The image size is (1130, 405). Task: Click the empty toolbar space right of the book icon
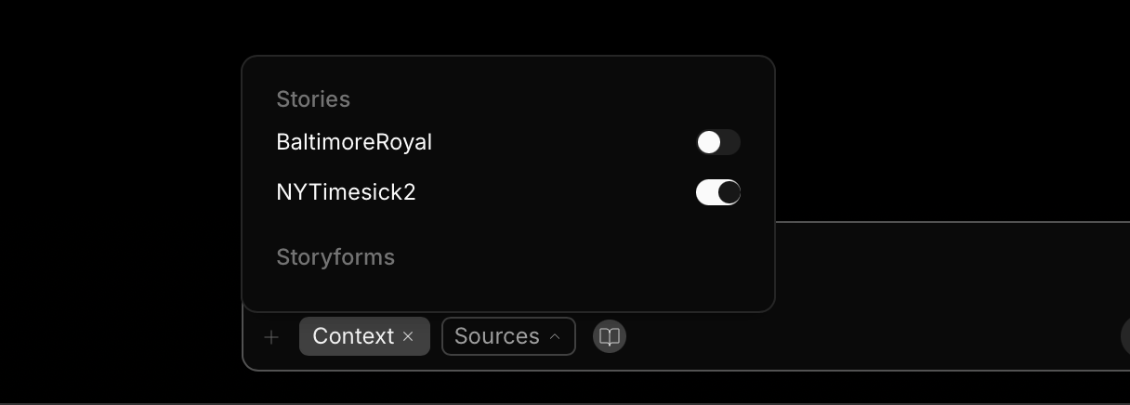pyautogui.click(x=864, y=336)
